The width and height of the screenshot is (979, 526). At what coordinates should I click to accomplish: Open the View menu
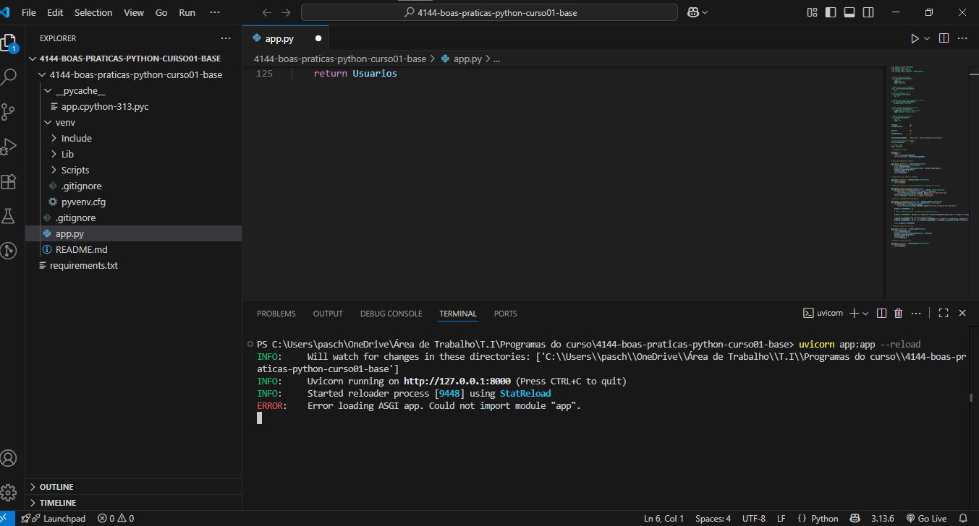[x=134, y=12]
